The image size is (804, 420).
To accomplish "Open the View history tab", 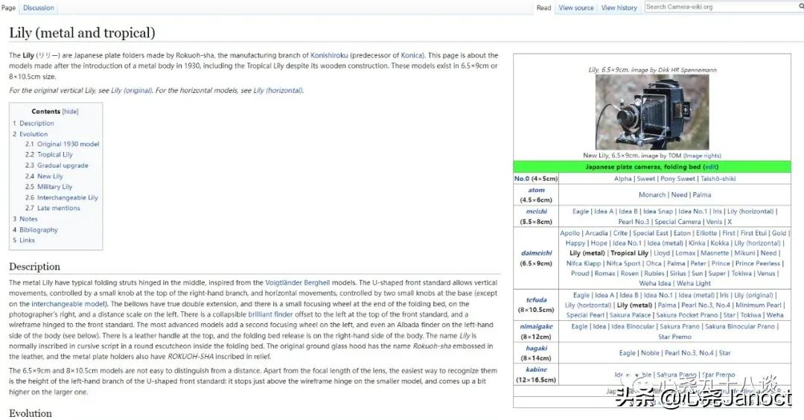I will (619, 7).
